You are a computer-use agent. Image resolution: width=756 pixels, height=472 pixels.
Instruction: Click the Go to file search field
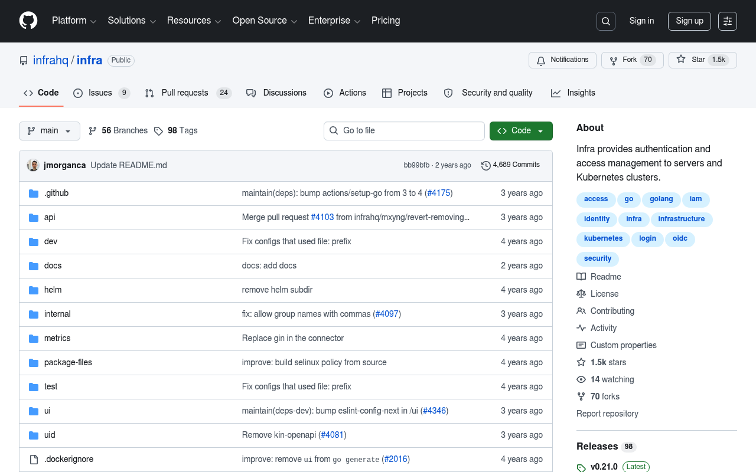pos(404,131)
